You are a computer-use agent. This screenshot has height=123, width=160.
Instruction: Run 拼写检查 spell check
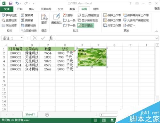tap(9, 15)
